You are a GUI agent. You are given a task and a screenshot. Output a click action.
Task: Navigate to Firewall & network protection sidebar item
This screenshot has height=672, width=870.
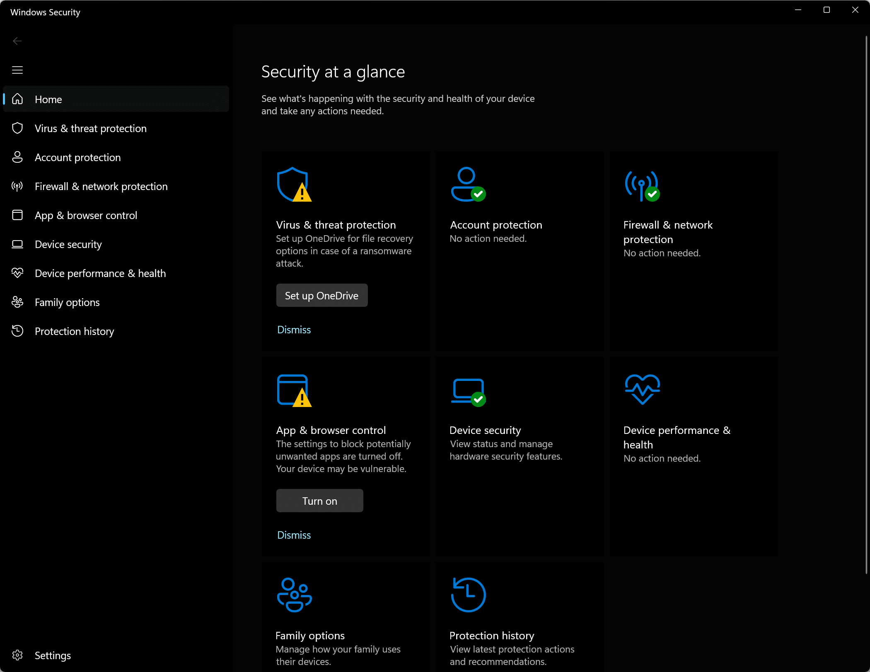(x=116, y=186)
